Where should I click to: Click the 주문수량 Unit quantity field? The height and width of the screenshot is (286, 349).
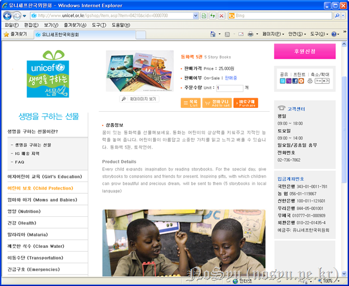coord(229,88)
